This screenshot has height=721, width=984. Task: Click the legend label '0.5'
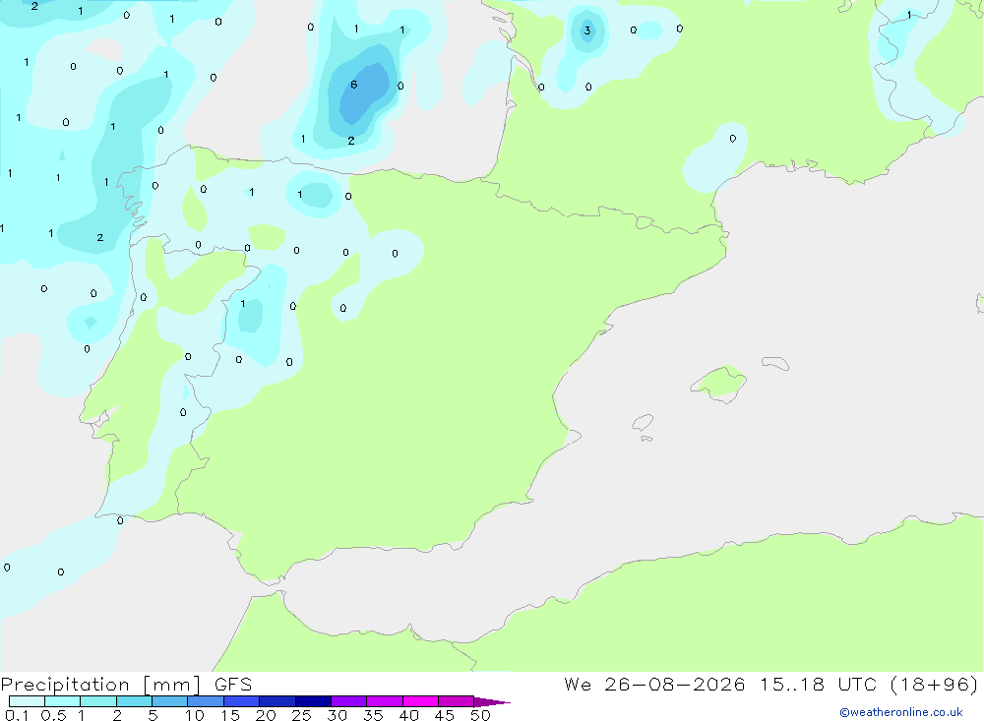click(x=53, y=715)
